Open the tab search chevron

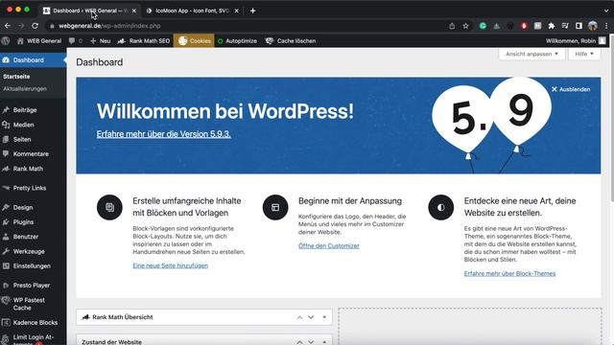point(606,11)
